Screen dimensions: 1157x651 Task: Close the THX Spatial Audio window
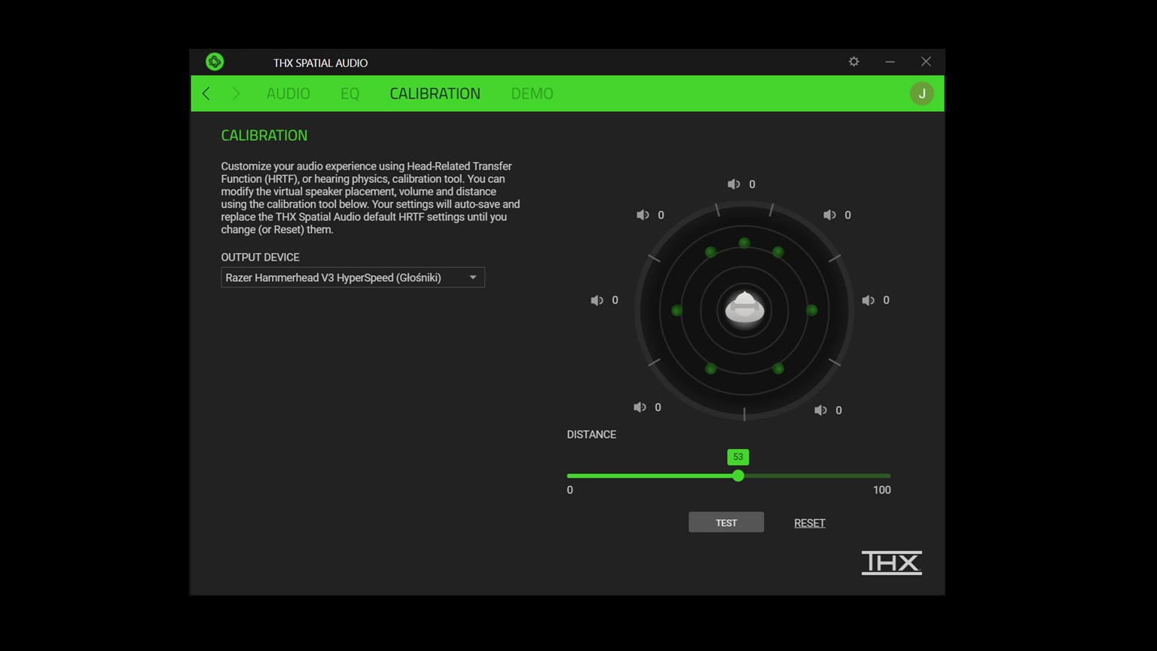926,62
